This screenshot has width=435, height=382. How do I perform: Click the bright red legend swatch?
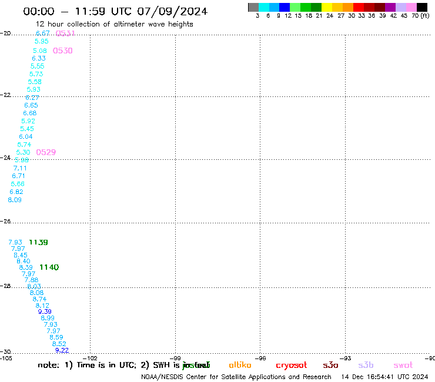tap(359, 7)
